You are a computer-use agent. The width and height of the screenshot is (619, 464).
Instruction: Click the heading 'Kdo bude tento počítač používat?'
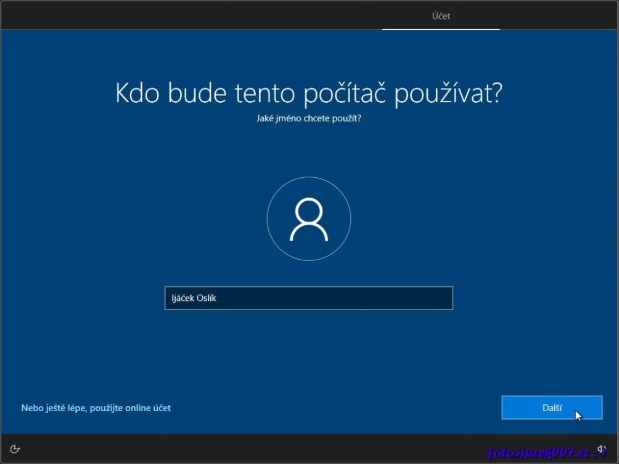pos(309,93)
